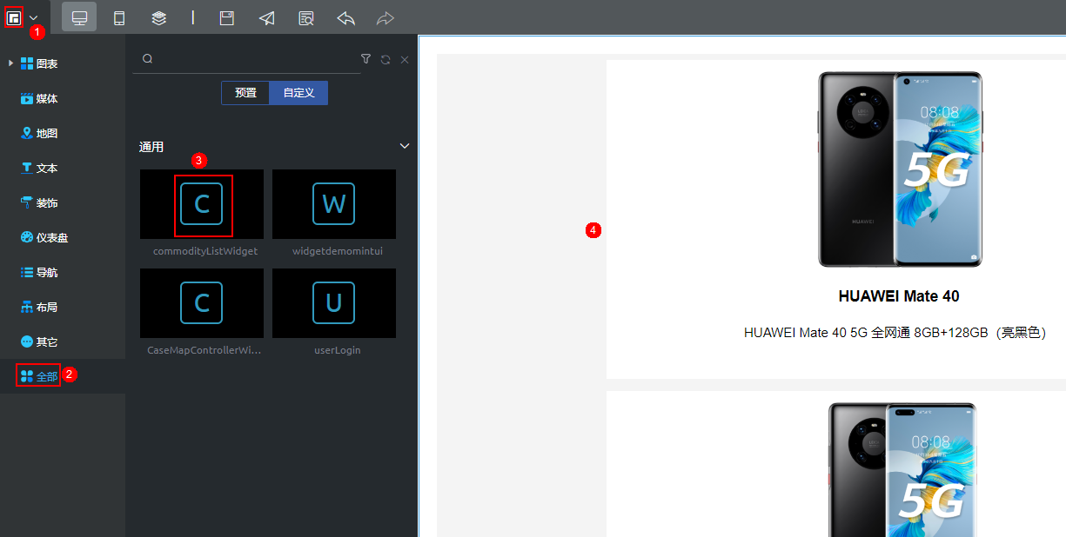Focus the widget search input field
The image size is (1066, 537).
(x=246, y=59)
